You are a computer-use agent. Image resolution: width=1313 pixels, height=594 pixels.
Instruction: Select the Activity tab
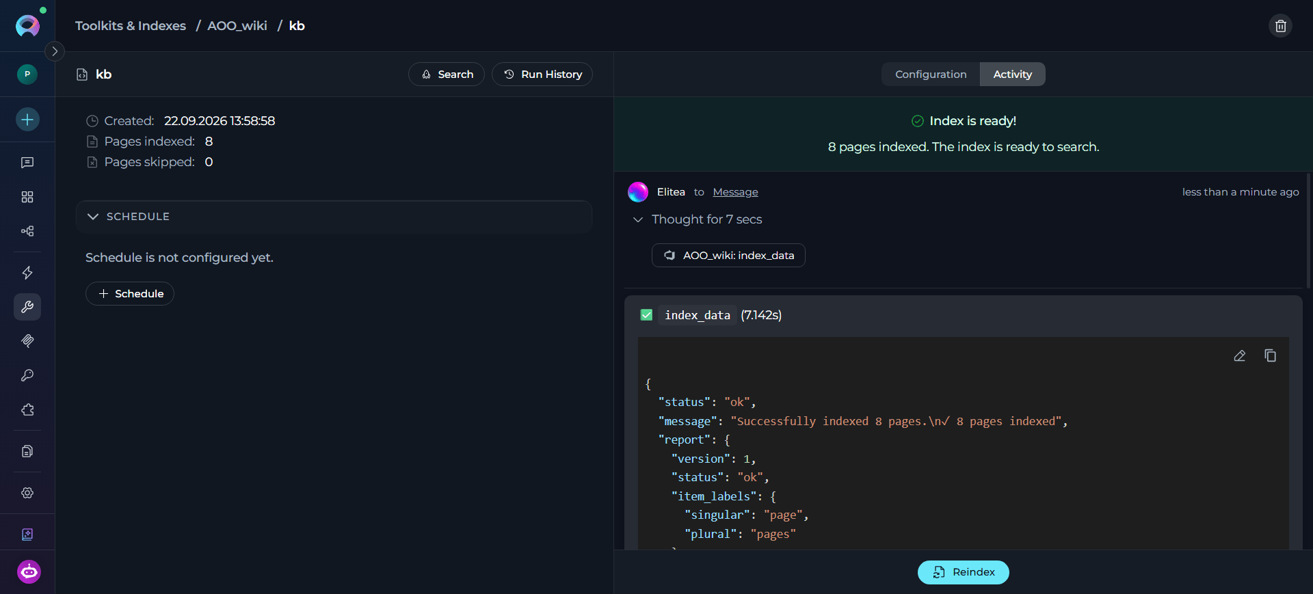point(1012,75)
